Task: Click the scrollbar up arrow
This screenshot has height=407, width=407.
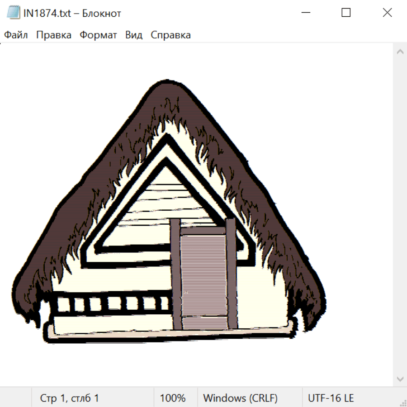Action: 400,52
